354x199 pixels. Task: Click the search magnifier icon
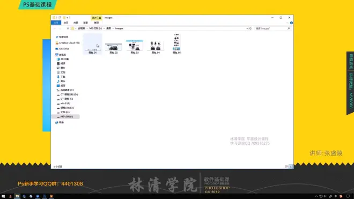289,28
